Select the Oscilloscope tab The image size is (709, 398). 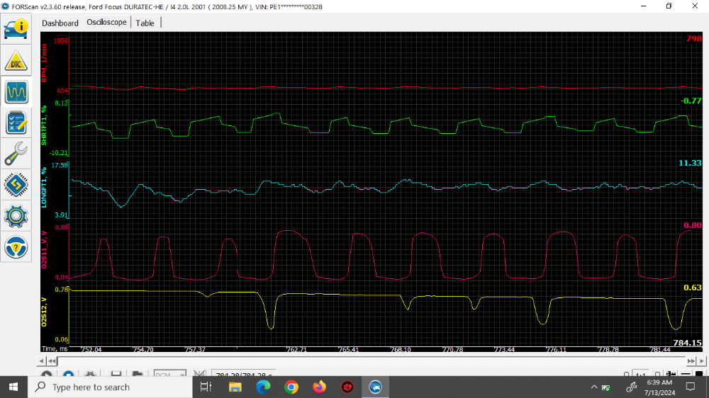[x=106, y=22]
